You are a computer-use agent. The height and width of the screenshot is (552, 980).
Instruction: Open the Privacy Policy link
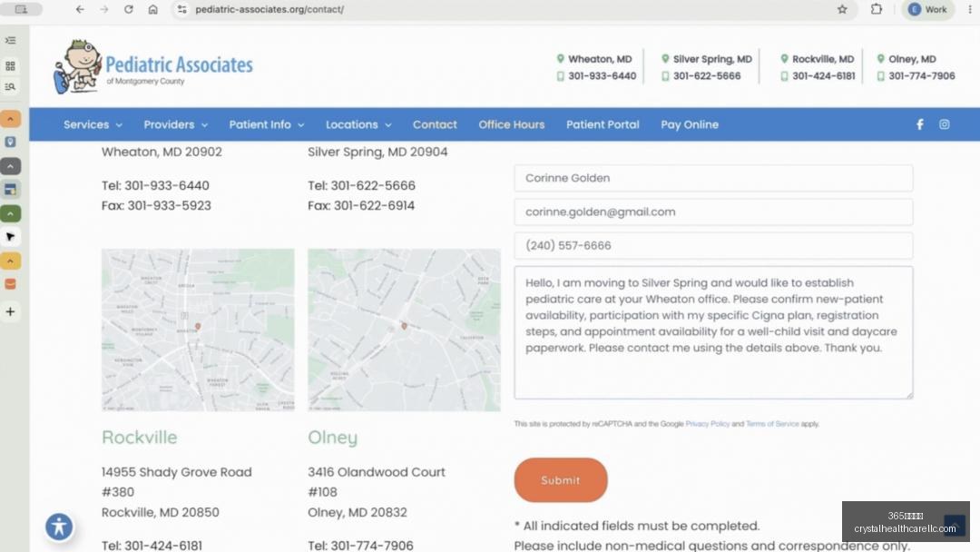(x=708, y=424)
